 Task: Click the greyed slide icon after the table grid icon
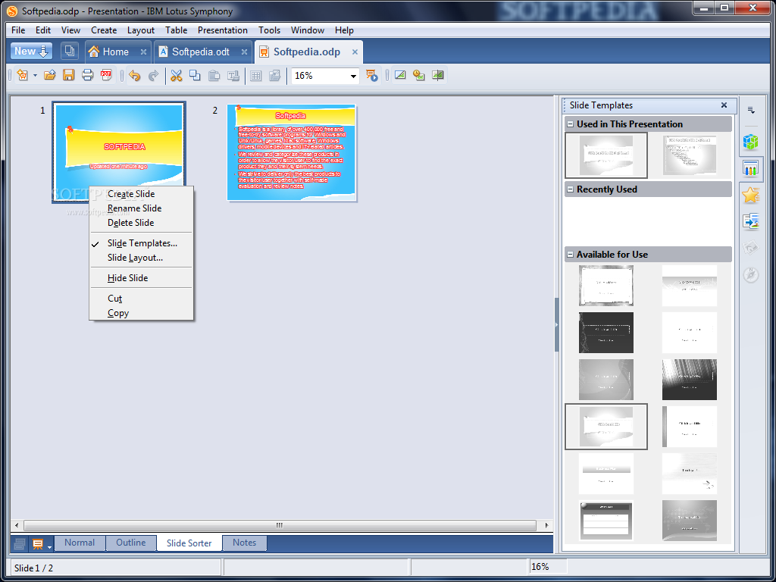pyautogui.click(x=274, y=75)
